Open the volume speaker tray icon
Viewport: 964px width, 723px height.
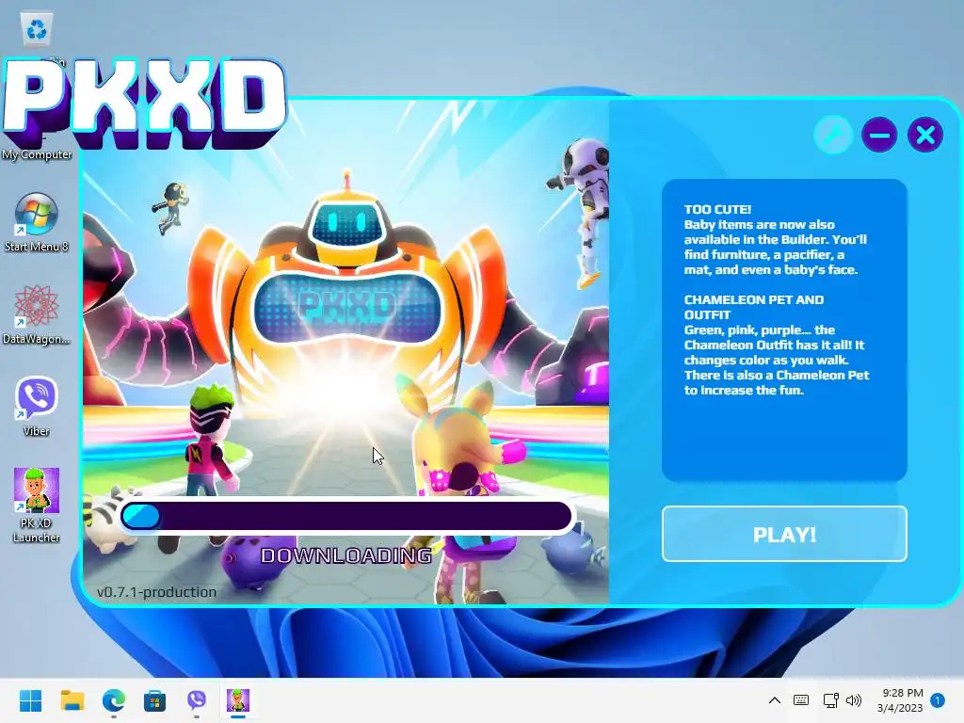point(853,700)
